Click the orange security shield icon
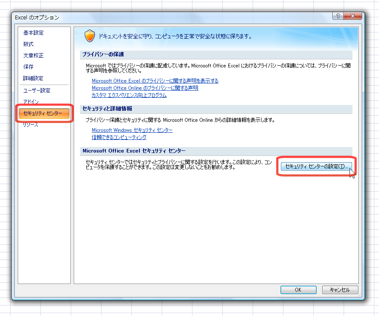Viewport: 379px width, 316px height. pyautogui.click(x=90, y=36)
